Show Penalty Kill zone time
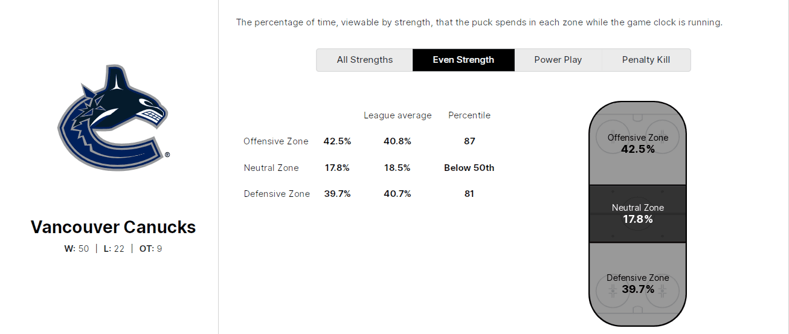 646,60
